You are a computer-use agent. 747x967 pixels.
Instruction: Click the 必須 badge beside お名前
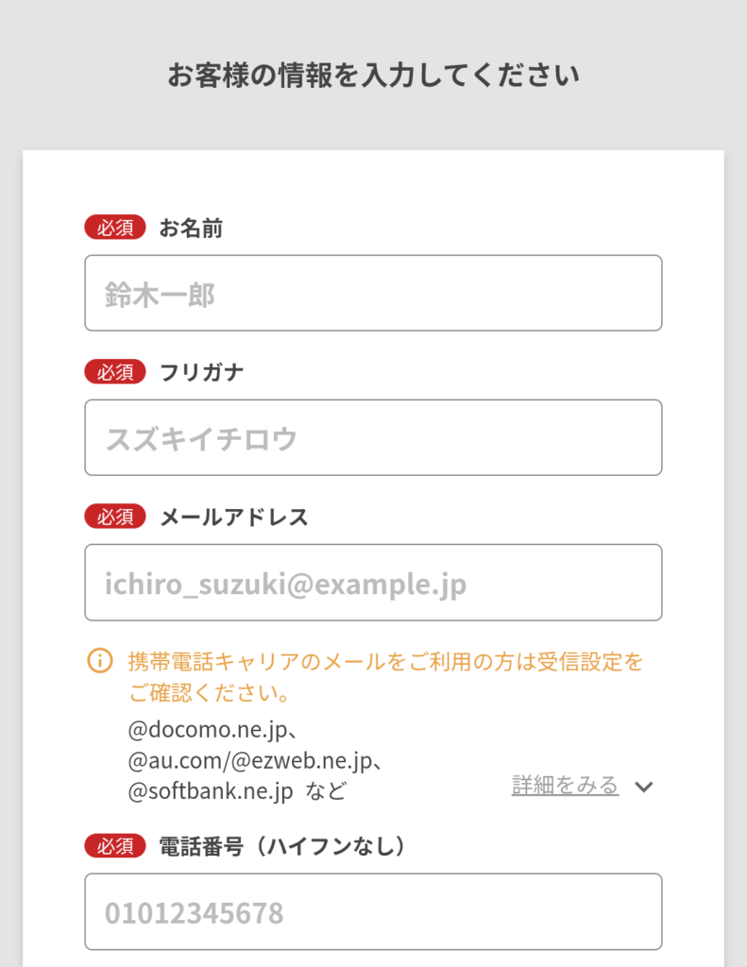pyautogui.click(x=115, y=228)
